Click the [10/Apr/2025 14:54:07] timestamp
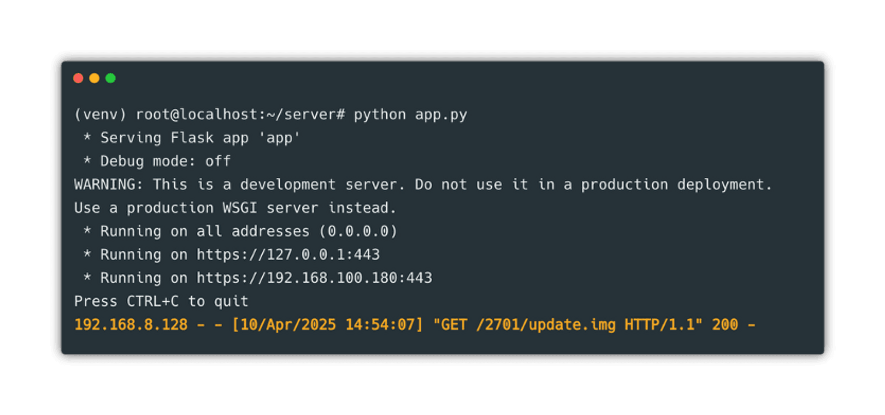 327,325
